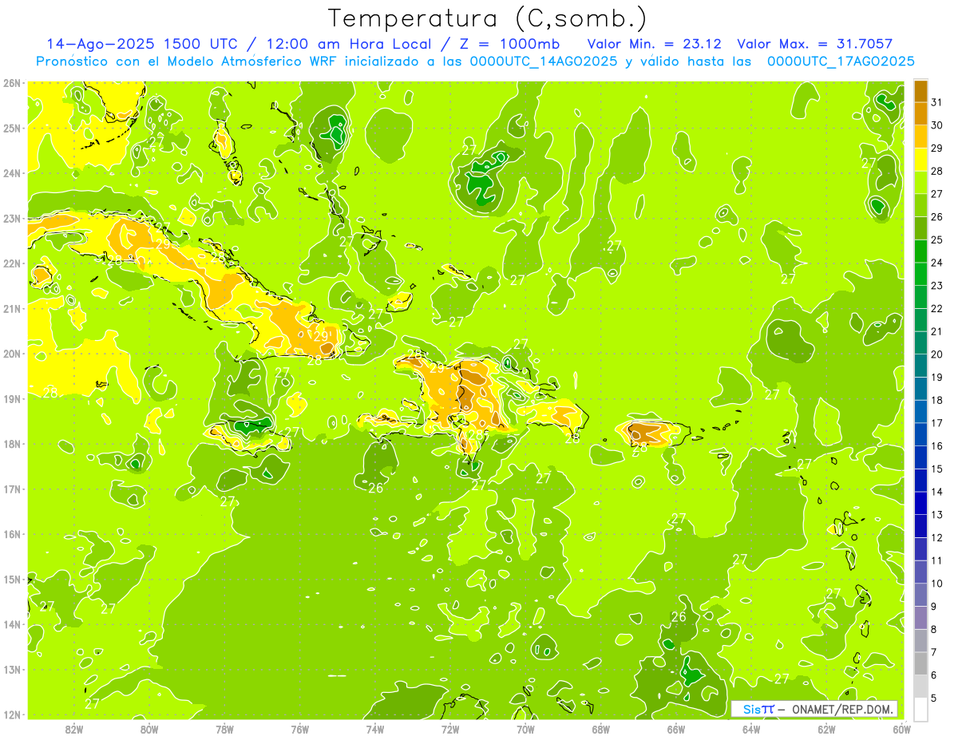Screen dimensions: 958x740
Task: Click "Valor Min. = 23.12" in header
Action: pos(655,44)
